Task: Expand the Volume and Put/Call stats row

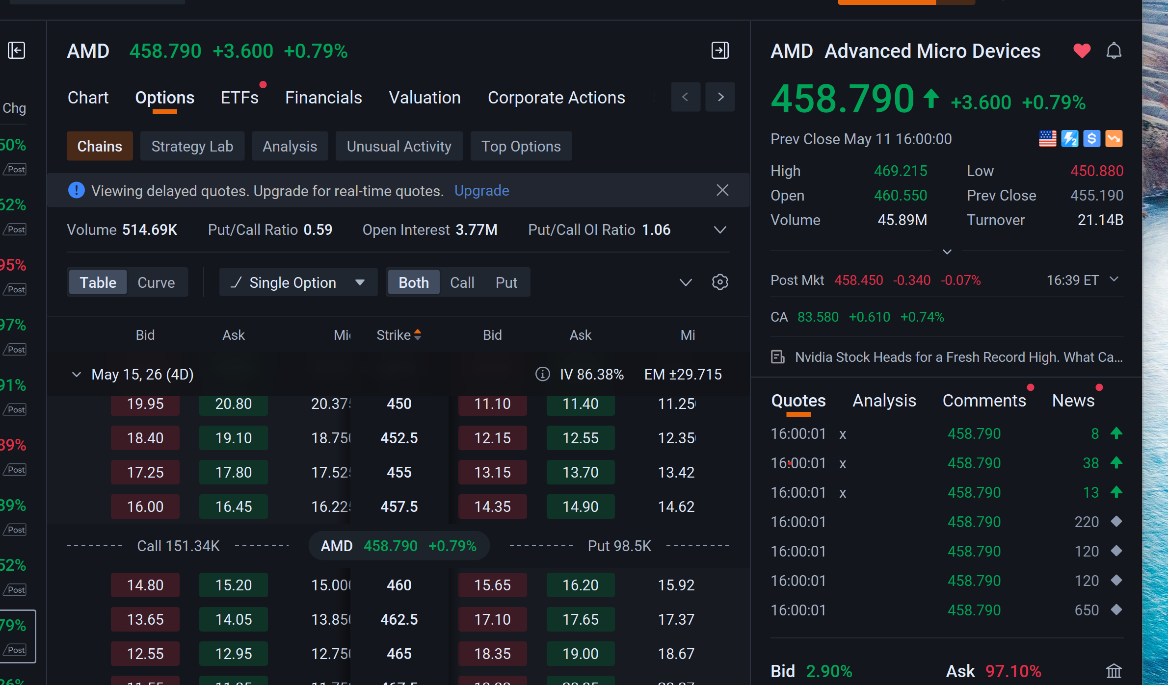Action: (x=719, y=229)
